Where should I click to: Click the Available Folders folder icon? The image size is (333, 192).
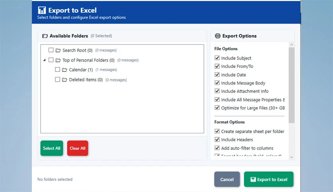[x=45, y=36]
